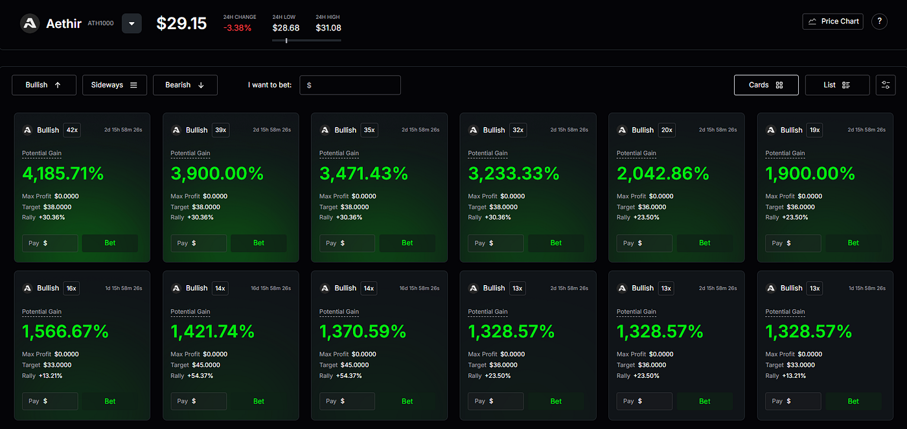Place Bet on the 4,185.71% card
Viewport: 907px width, 429px height.
tap(110, 243)
